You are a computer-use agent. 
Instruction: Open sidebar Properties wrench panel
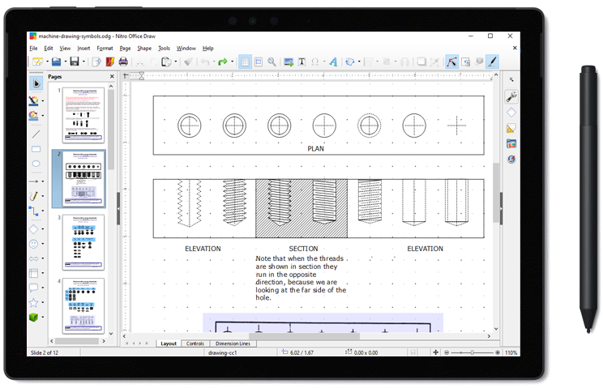tap(511, 97)
